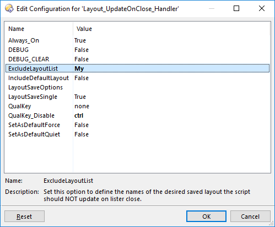Screen dimensions: 275x227
Task: Maximize the configuration dialog window
Action: tap(236, 8)
